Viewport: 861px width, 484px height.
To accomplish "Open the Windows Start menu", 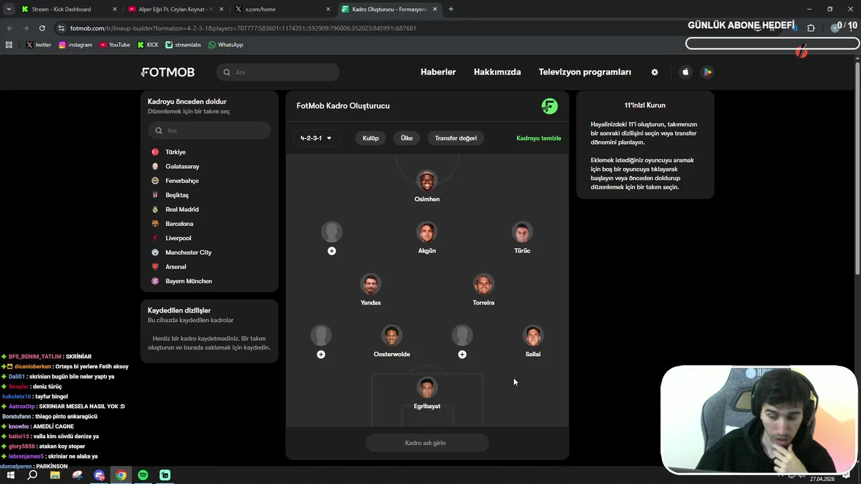I will 10,475.
